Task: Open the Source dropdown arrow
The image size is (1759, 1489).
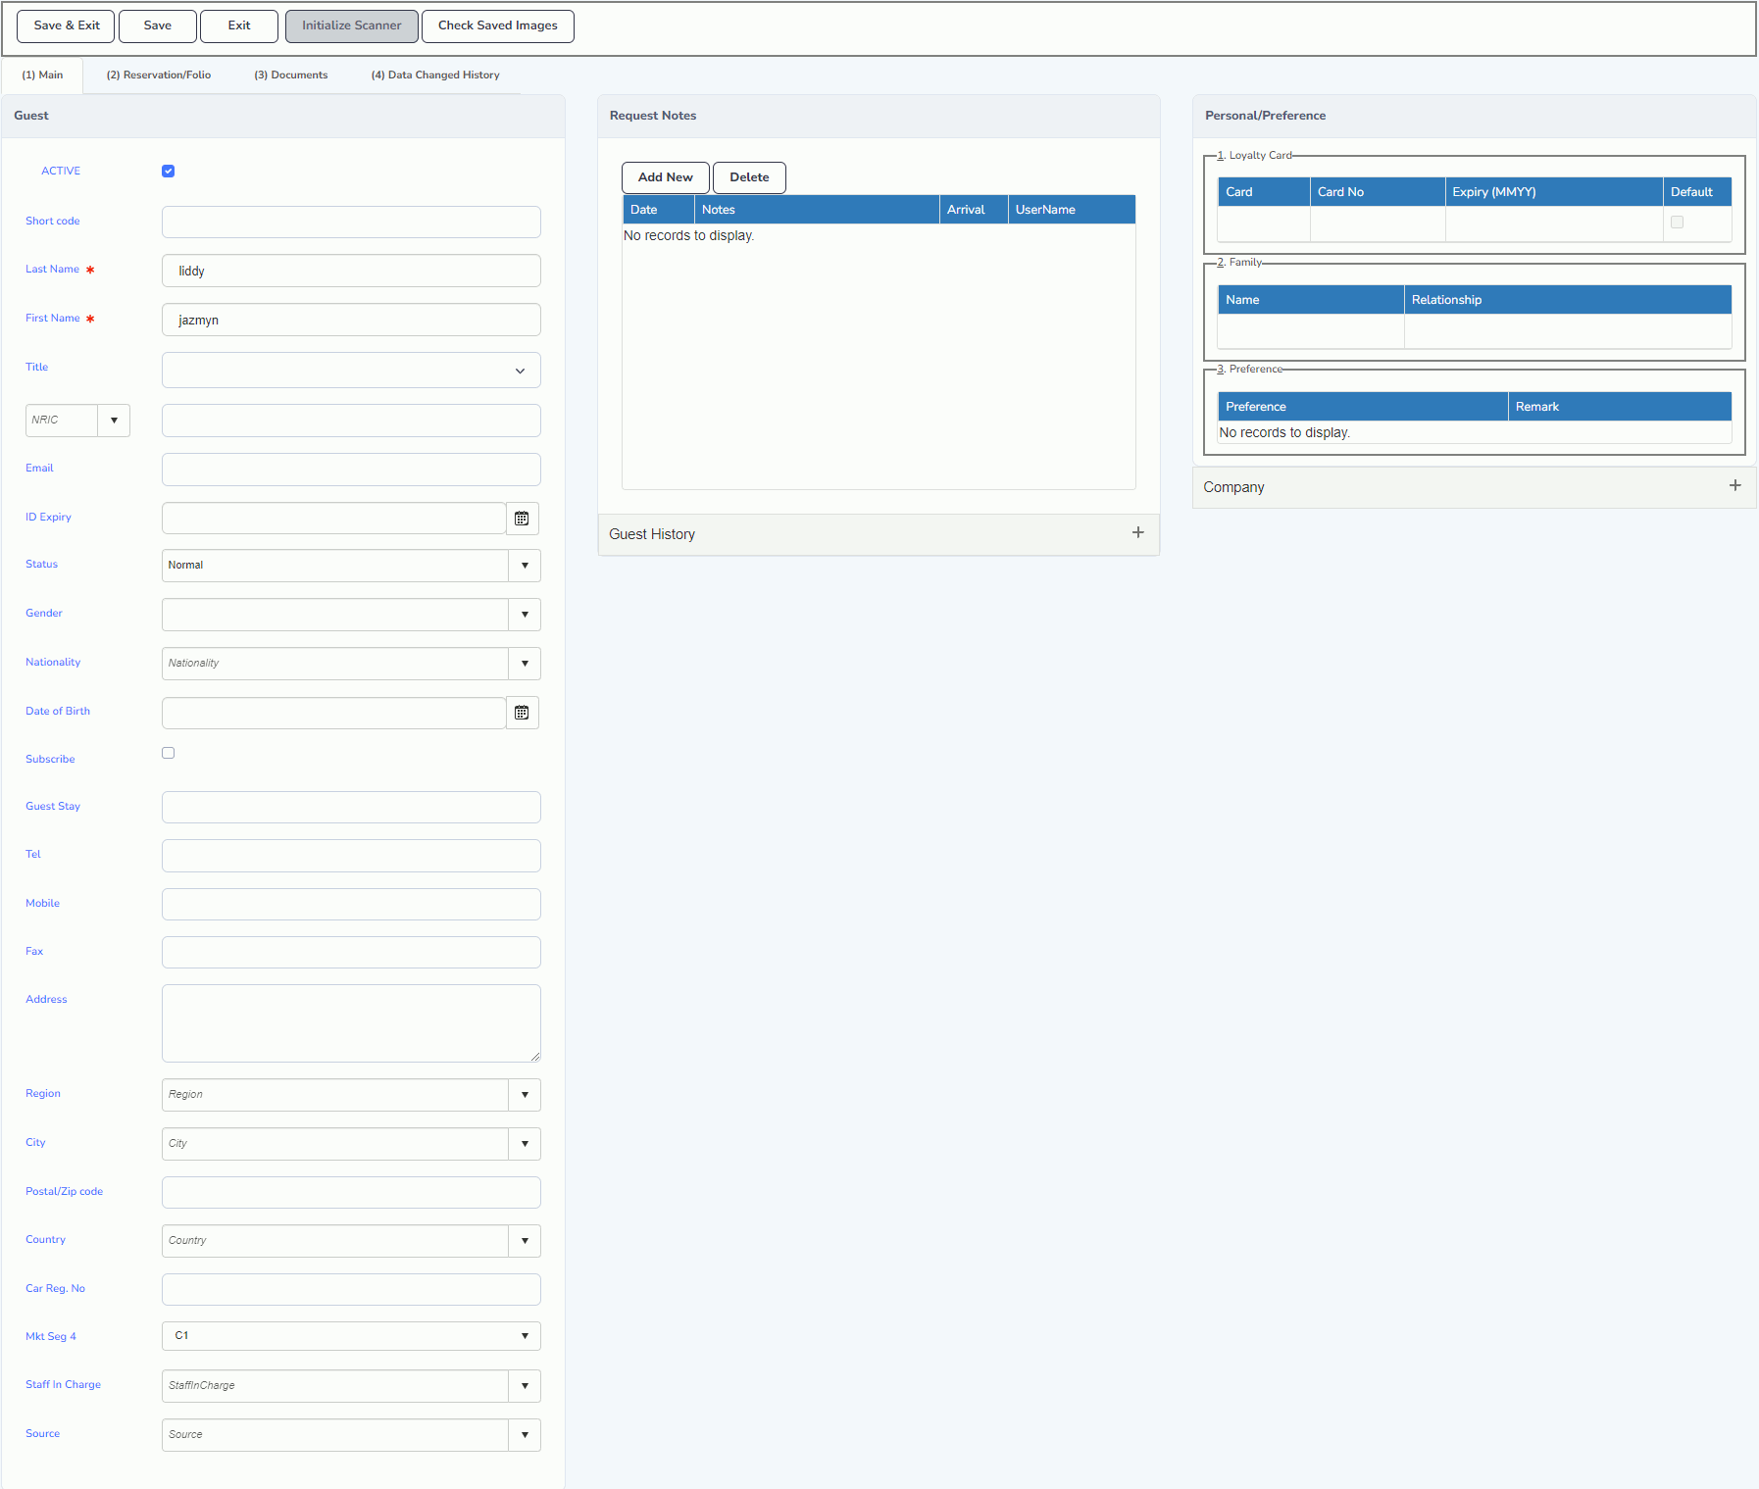Action: [525, 1435]
